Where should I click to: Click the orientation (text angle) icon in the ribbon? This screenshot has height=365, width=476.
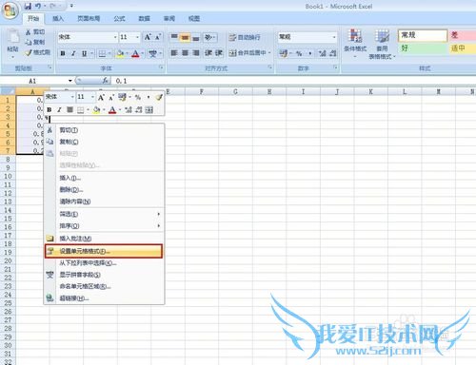point(208,37)
